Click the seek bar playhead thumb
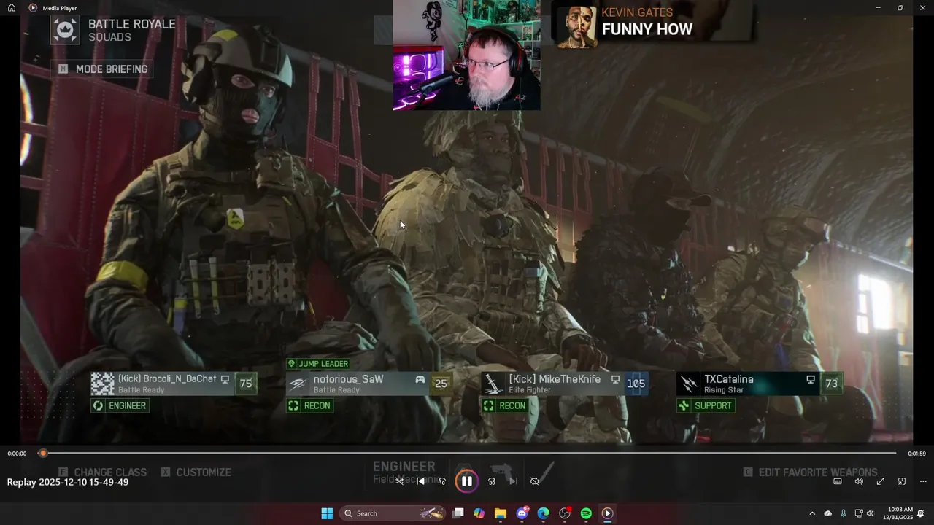 point(43,454)
